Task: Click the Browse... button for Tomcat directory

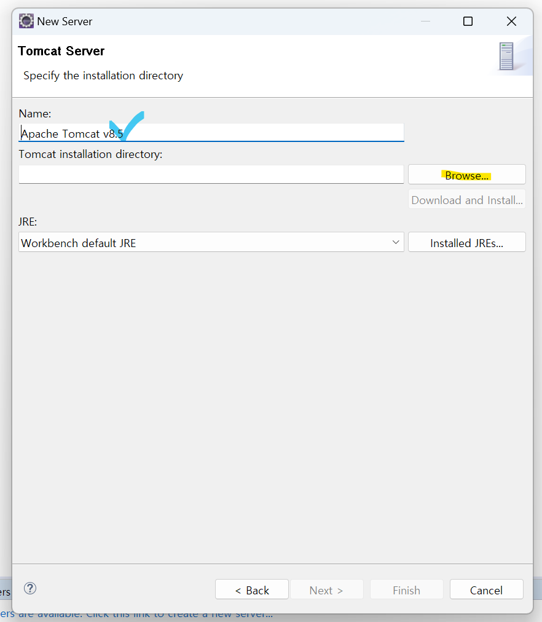Action: pyautogui.click(x=466, y=175)
